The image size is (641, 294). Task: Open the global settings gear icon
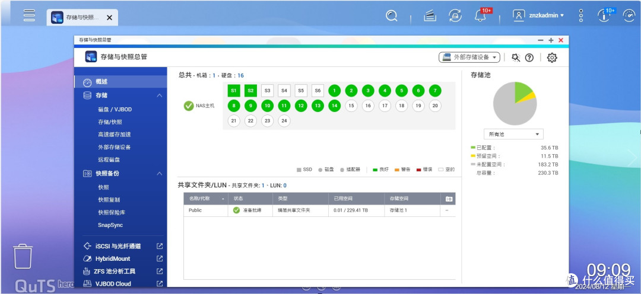[x=552, y=57]
